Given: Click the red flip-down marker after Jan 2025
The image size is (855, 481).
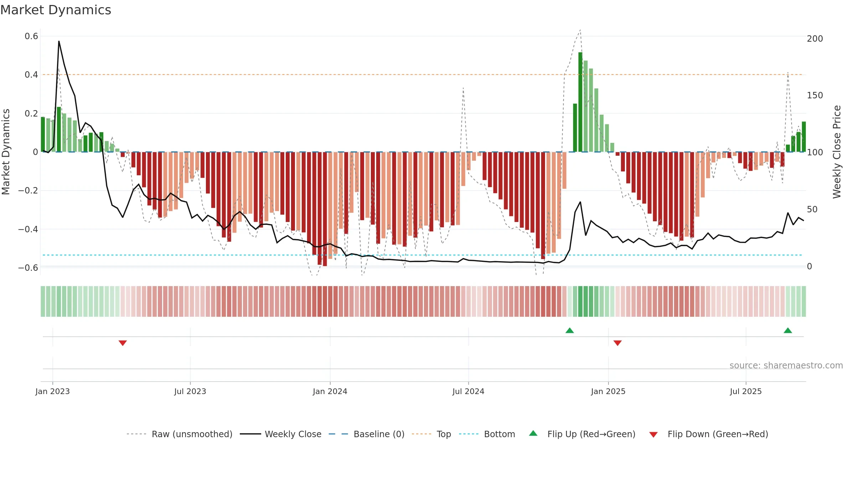Looking at the screenshot, I should (618, 343).
